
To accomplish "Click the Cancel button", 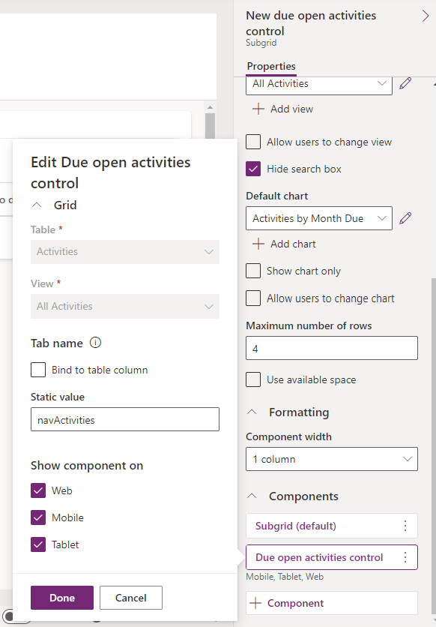I will click(x=131, y=598).
